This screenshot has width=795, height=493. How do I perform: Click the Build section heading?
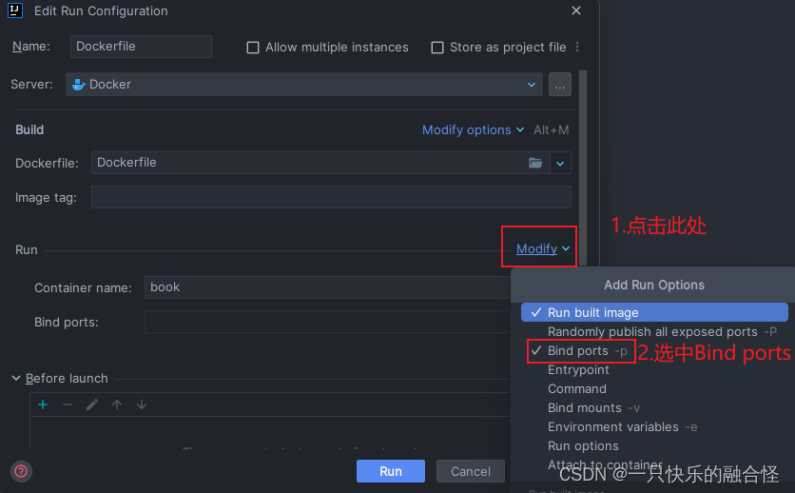click(29, 129)
